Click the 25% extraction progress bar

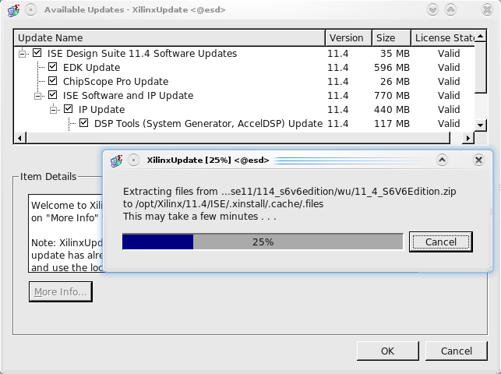(x=262, y=242)
